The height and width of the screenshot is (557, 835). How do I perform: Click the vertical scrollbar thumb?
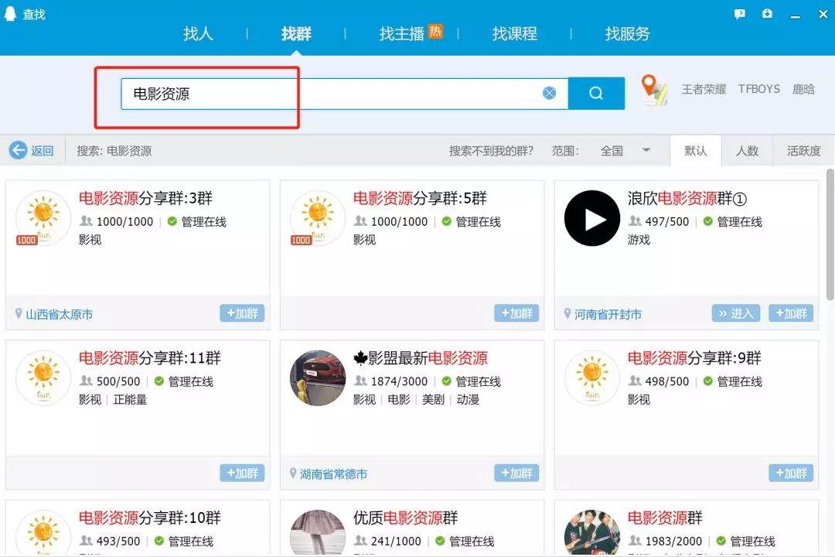830,234
